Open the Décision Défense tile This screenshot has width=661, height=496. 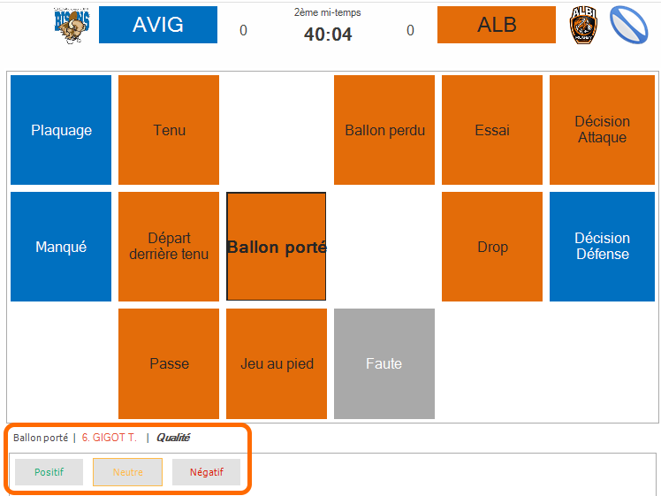[602, 247]
